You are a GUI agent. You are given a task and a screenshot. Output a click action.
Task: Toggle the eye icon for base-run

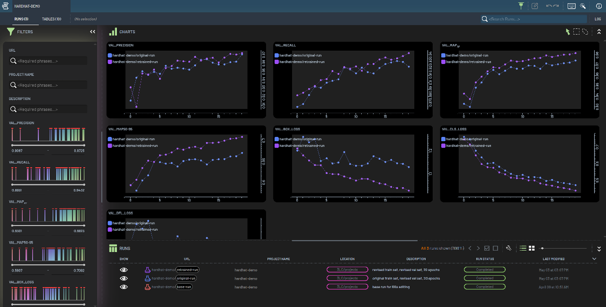[124, 287]
